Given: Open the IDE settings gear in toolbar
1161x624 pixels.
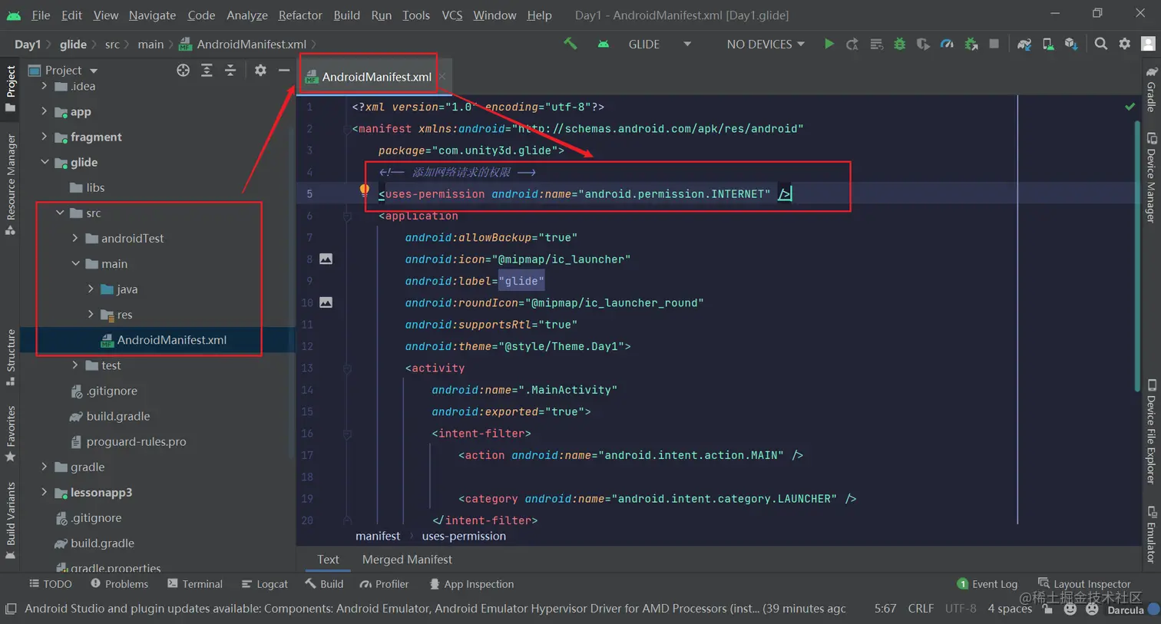Looking at the screenshot, I should [x=1125, y=44].
